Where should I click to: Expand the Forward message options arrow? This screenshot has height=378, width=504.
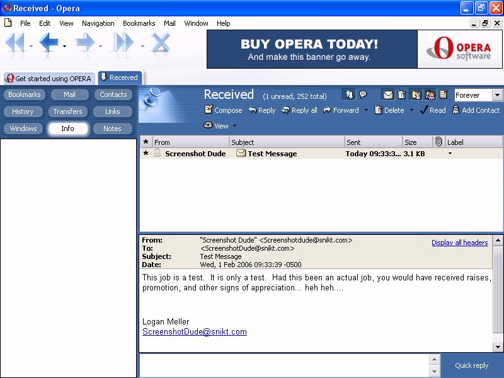coord(366,110)
